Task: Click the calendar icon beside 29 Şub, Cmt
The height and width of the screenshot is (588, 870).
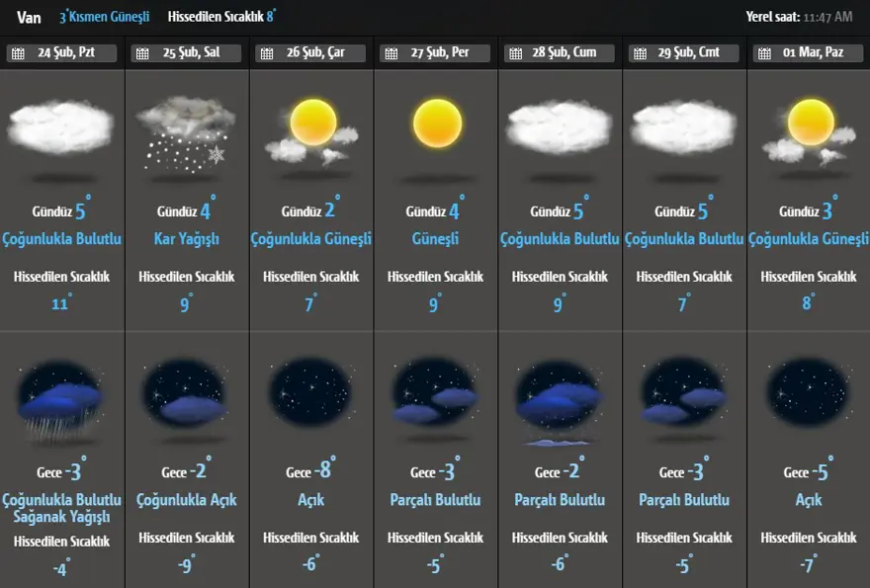Action: click(640, 53)
